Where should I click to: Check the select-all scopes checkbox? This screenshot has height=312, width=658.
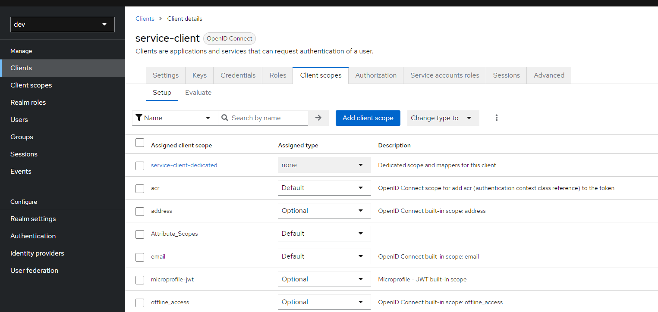coord(140,143)
